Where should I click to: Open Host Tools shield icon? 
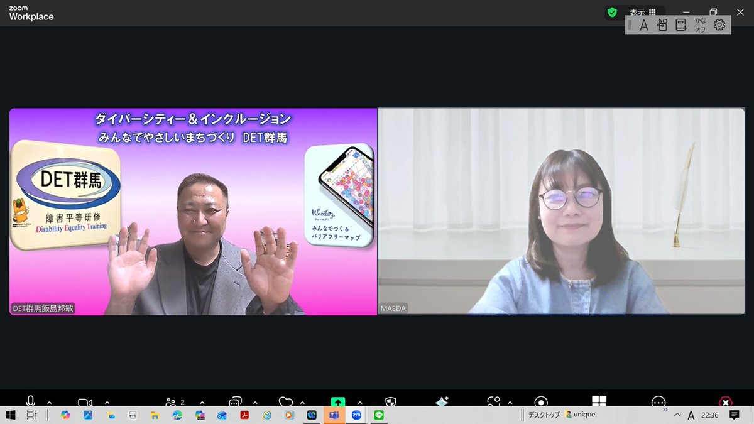[x=390, y=402]
